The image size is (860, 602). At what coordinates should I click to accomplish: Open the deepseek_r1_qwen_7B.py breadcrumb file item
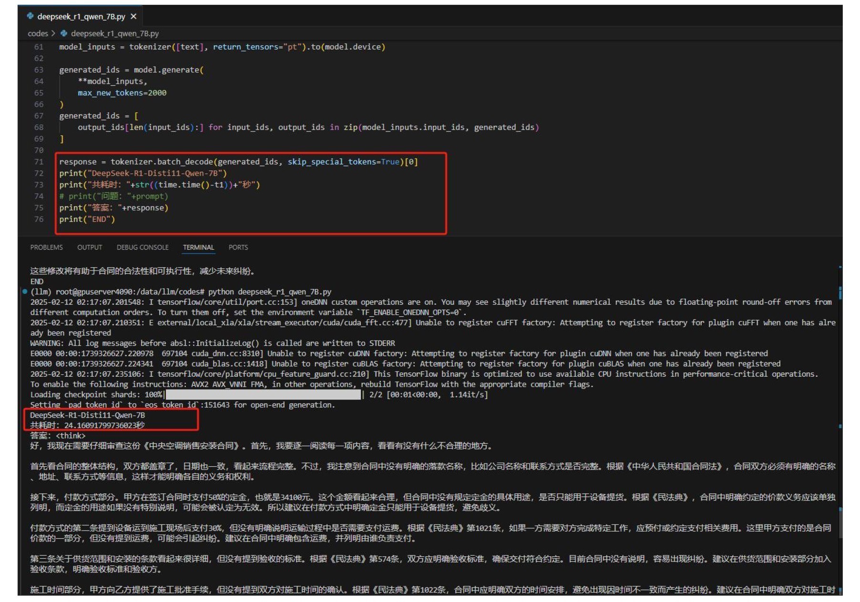click(x=114, y=33)
